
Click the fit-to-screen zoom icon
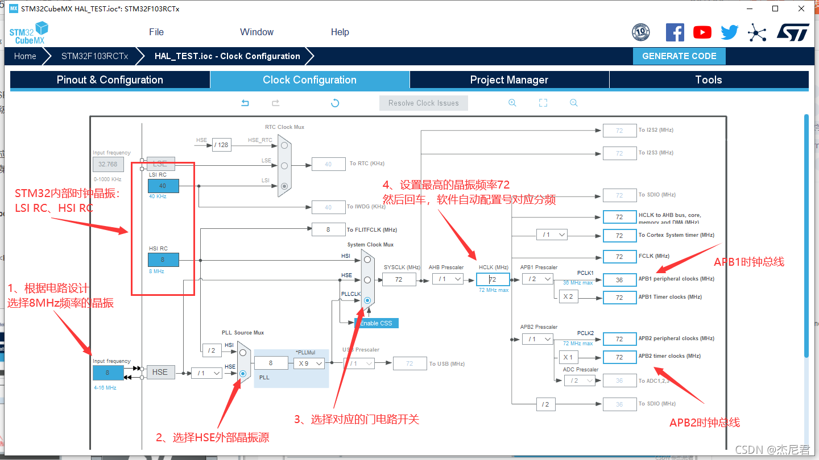543,103
